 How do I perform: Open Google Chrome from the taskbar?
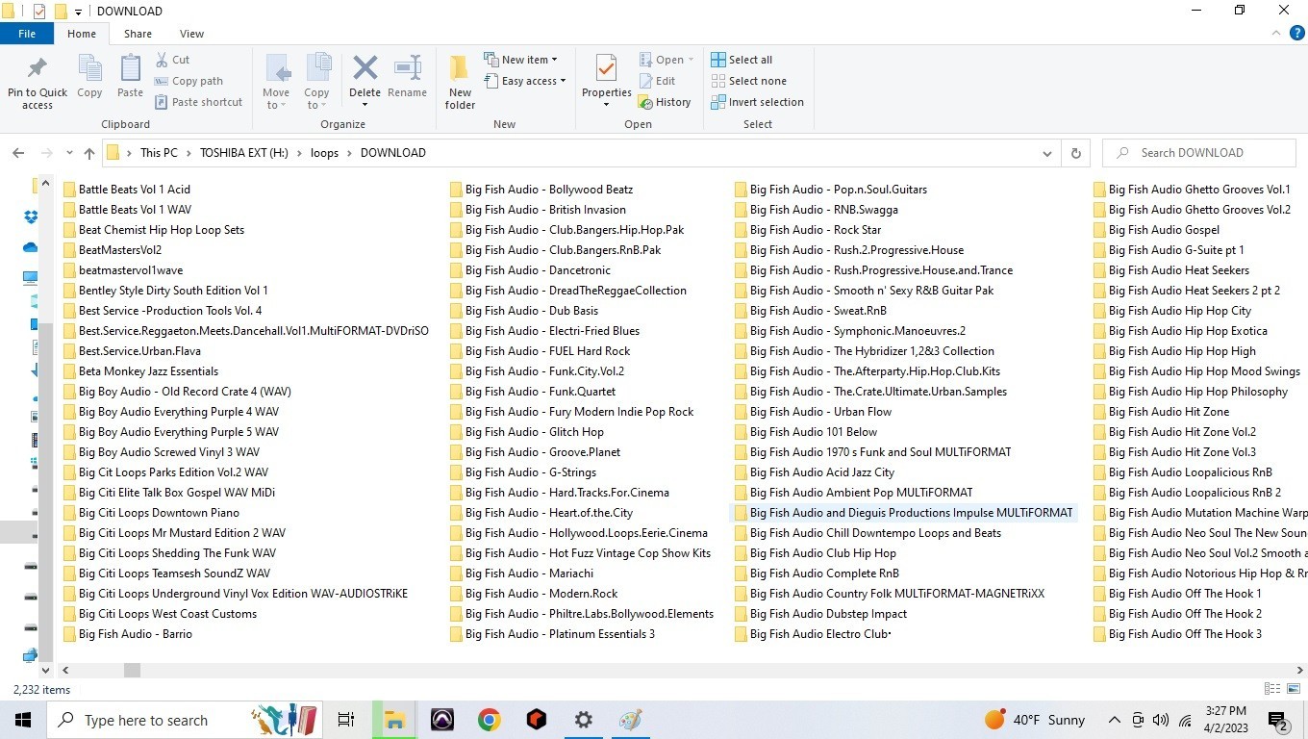click(490, 720)
